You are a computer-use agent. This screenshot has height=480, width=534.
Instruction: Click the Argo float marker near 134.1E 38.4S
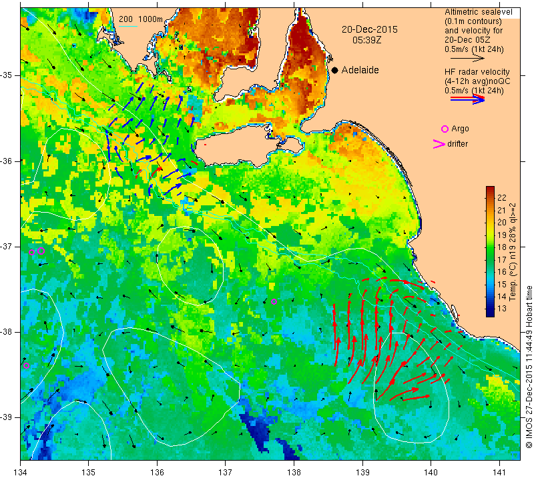tap(26, 366)
